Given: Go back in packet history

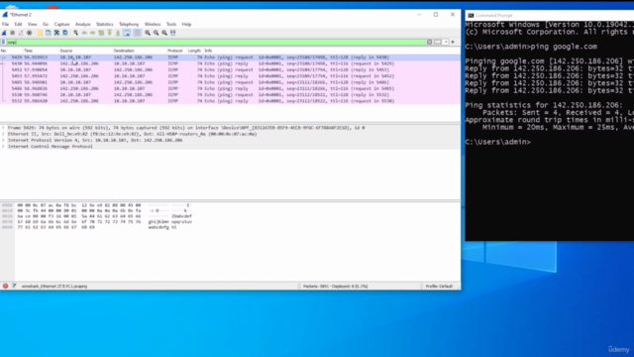Looking at the screenshot, I should (x=84, y=33).
